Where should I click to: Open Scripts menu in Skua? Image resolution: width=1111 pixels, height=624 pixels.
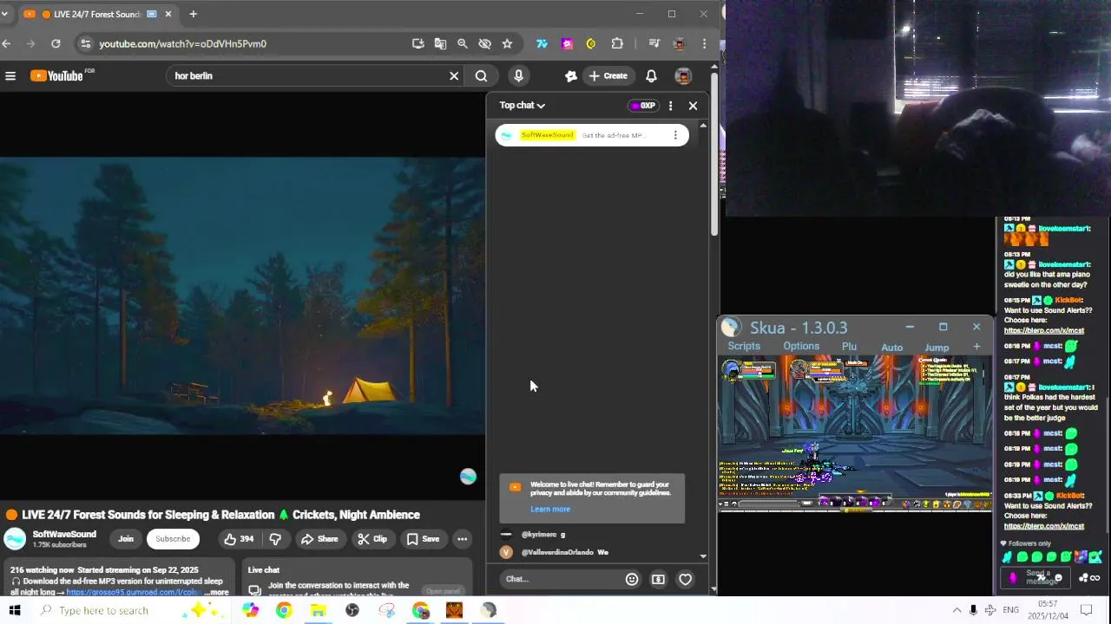tap(744, 347)
